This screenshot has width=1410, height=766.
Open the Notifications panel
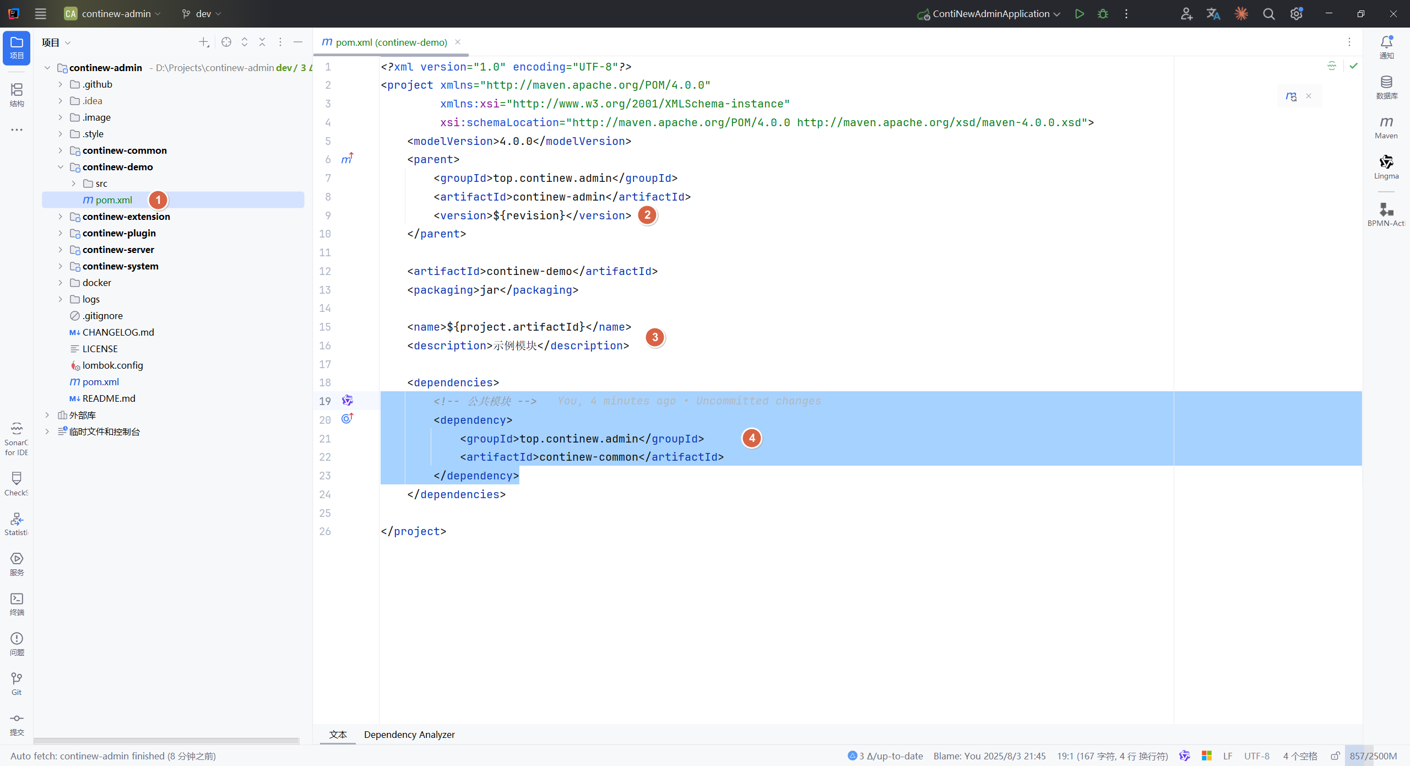click(x=1386, y=47)
